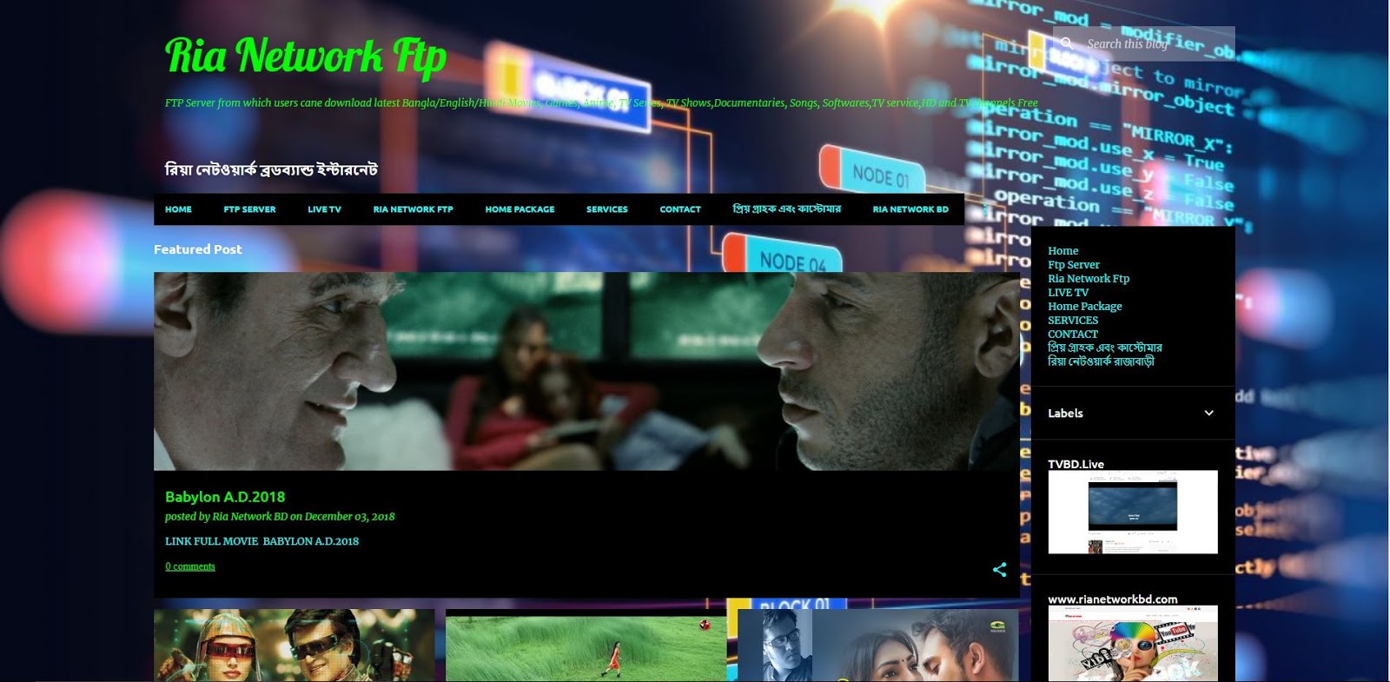The image size is (1390, 682).
Task: Click the FTP Server blog description text
Action: 601,103
